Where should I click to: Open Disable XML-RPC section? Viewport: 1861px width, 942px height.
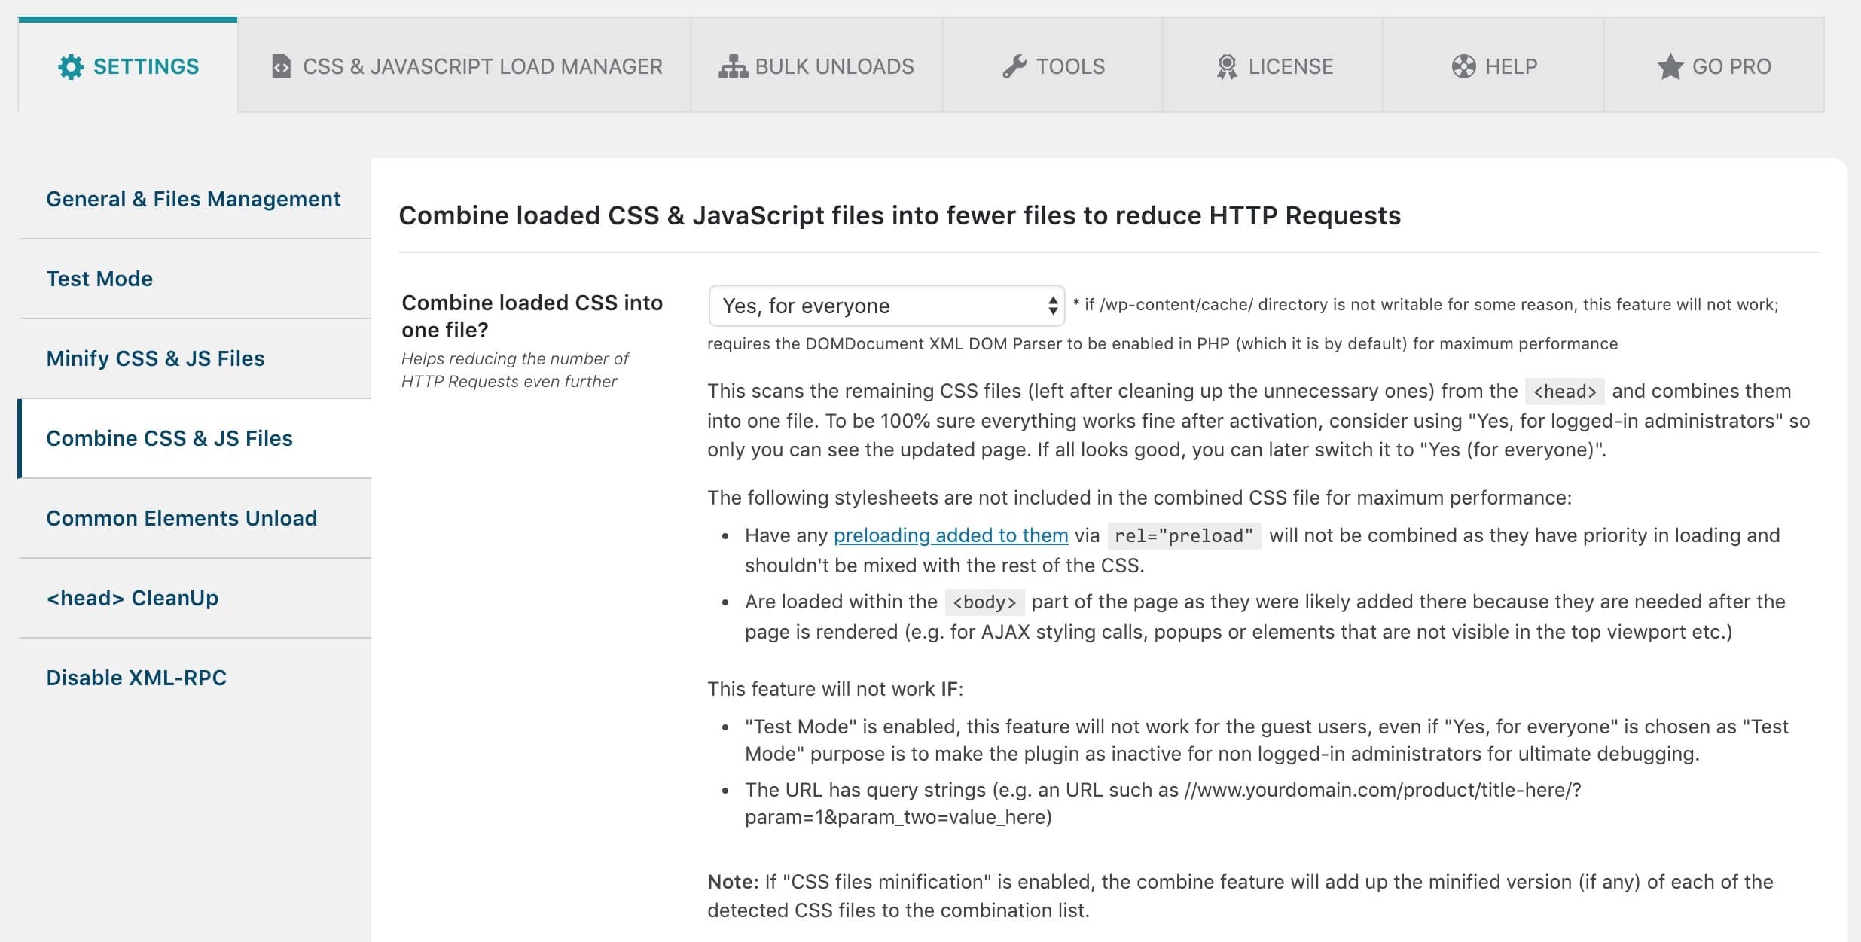136,678
